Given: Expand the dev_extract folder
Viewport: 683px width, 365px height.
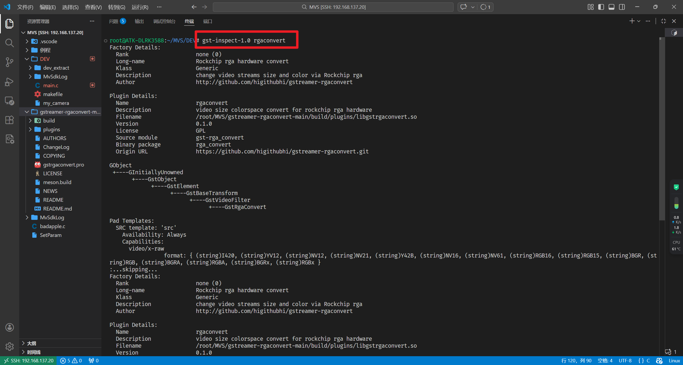Looking at the screenshot, I should [x=56, y=68].
